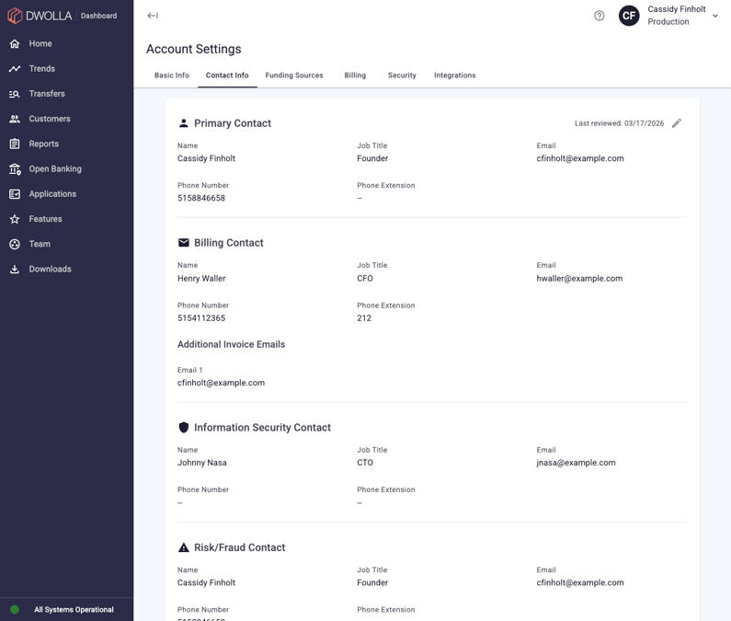This screenshot has width=731, height=621.
Task: Click the Dashboard label in the header
Action: click(98, 16)
